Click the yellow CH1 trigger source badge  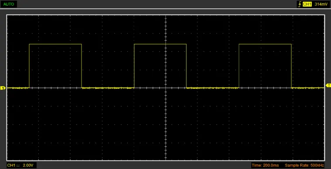click(307, 4)
